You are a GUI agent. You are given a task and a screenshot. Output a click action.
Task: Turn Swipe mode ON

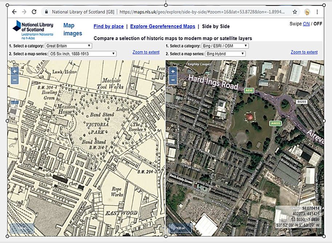pyautogui.click(x=306, y=24)
